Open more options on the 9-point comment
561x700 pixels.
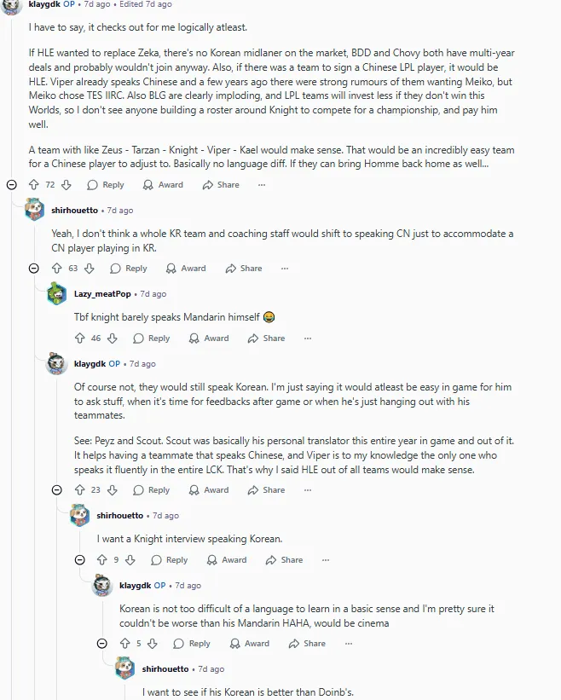[x=325, y=560]
